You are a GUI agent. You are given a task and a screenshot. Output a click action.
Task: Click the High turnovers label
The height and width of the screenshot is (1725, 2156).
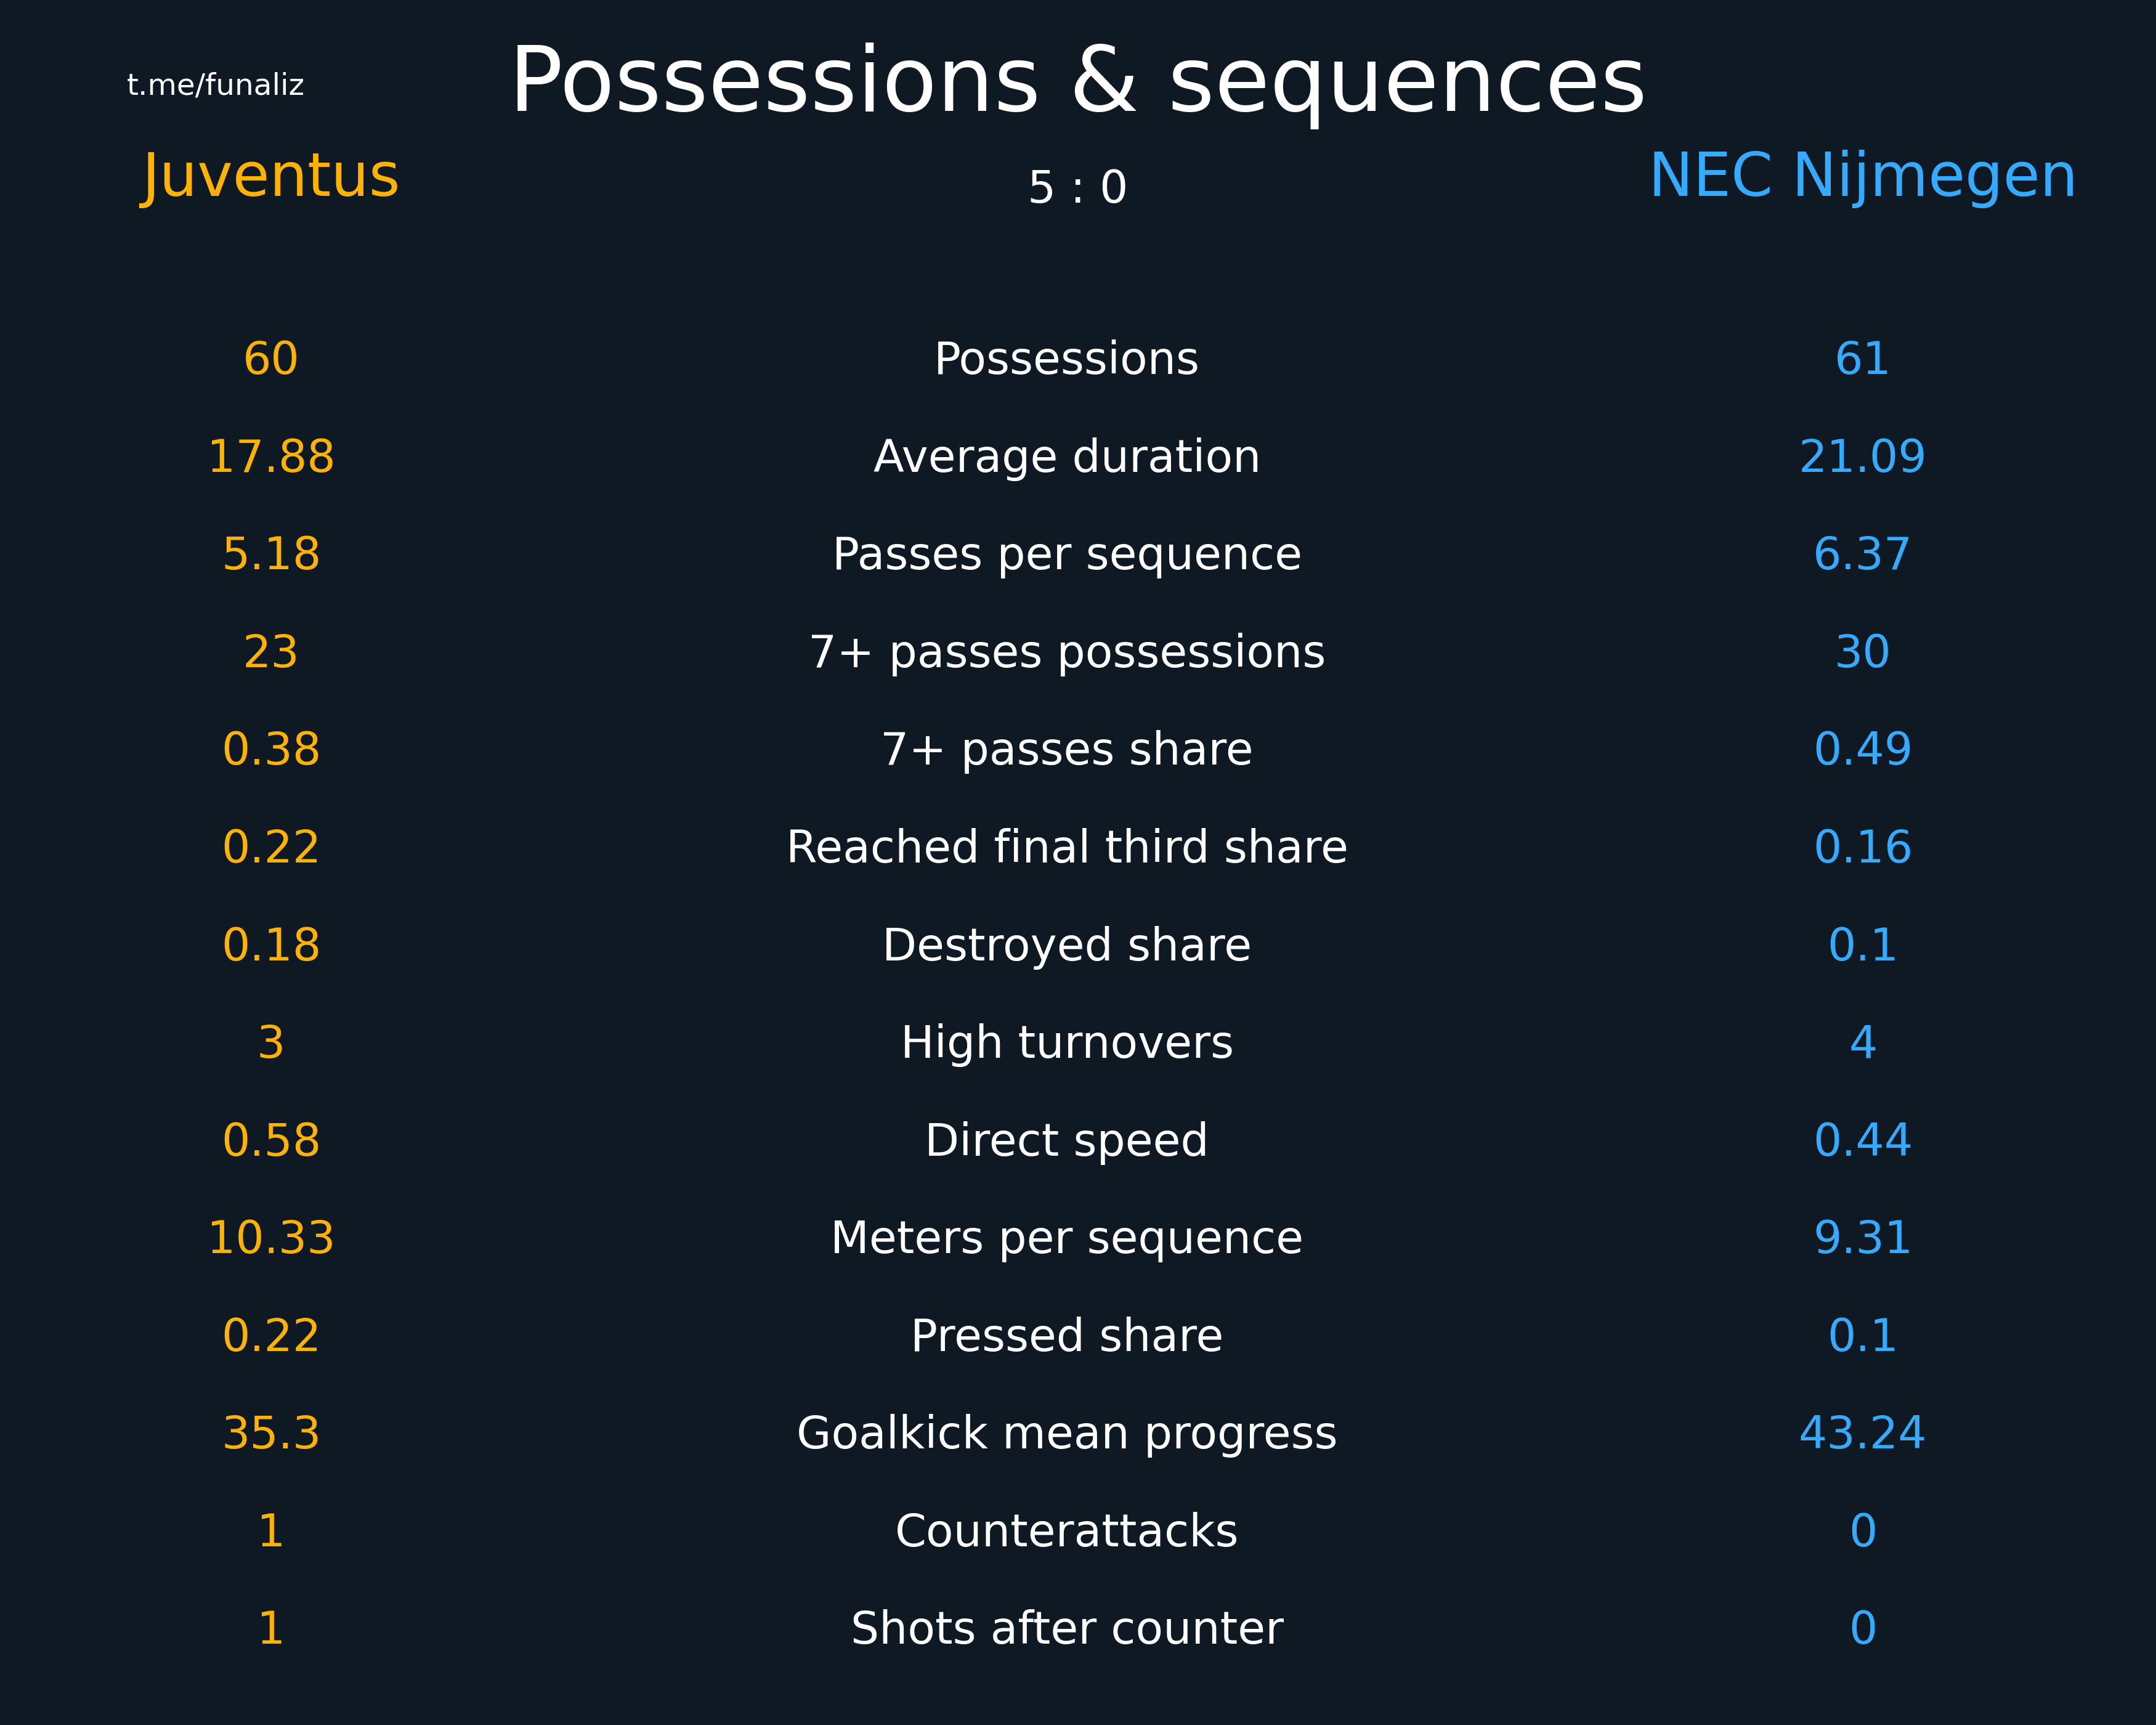click(1066, 1043)
